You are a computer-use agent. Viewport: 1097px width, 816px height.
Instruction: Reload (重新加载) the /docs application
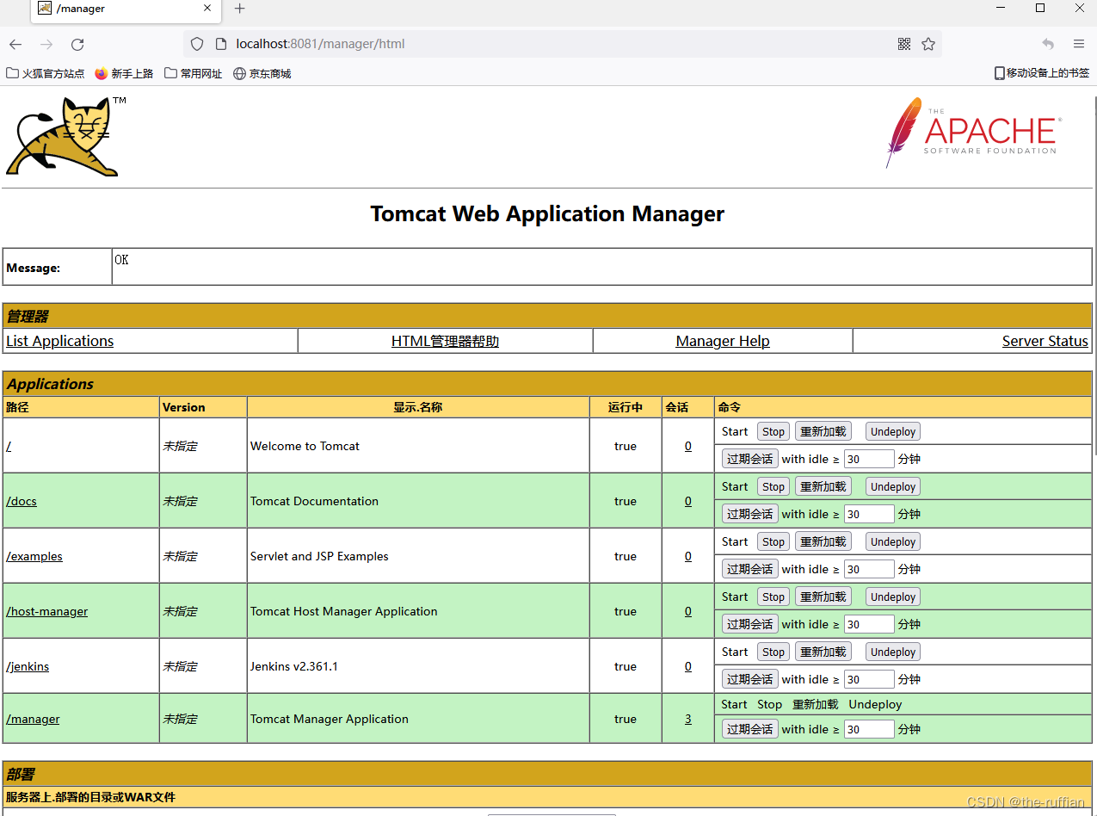[x=823, y=486]
